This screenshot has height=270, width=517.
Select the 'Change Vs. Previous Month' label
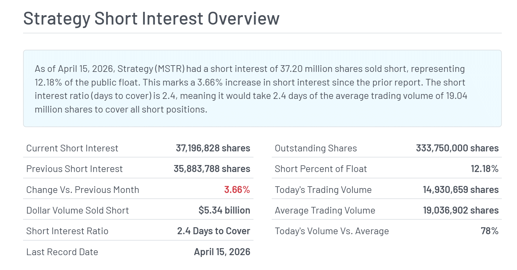click(x=83, y=190)
